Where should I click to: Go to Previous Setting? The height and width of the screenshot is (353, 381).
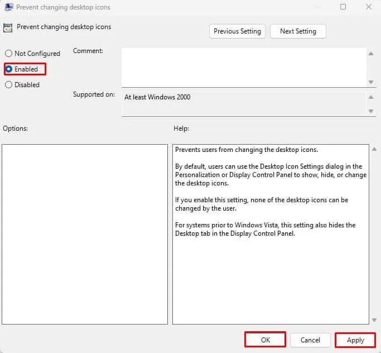[237, 31]
